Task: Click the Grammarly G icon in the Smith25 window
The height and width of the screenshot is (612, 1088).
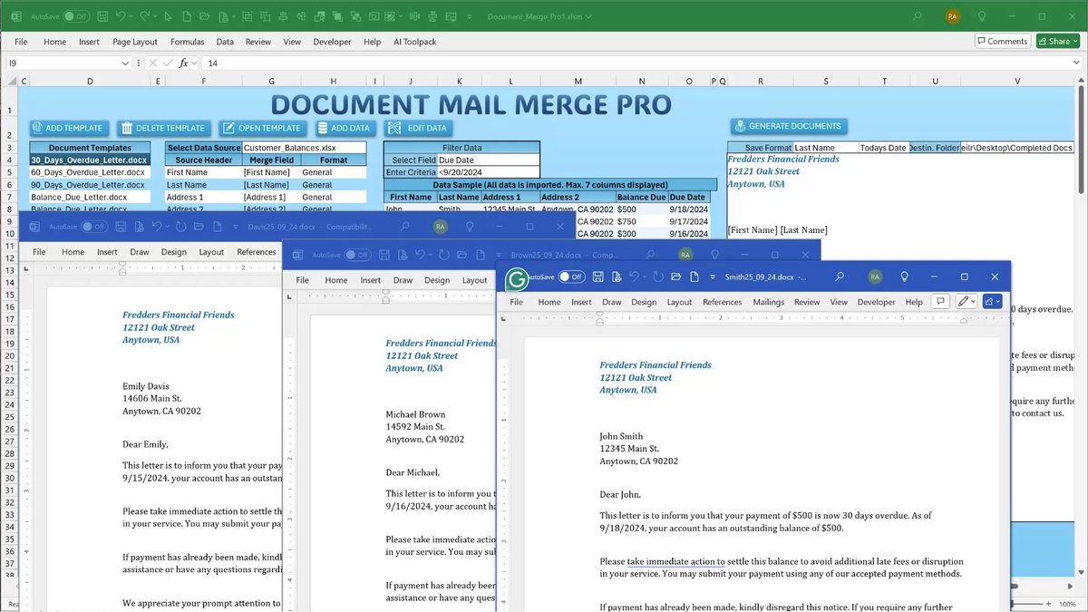Action: [516, 280]
